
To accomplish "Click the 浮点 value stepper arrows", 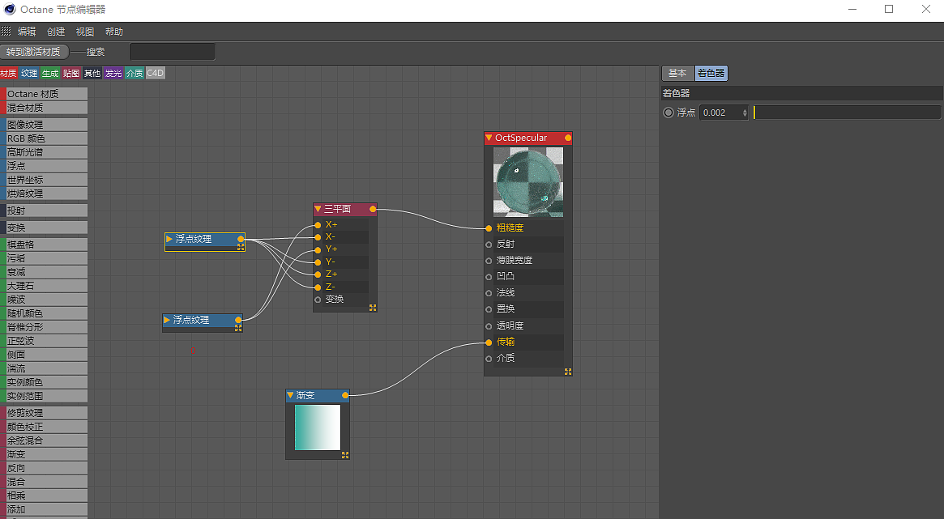I will [x=745, y=113].
